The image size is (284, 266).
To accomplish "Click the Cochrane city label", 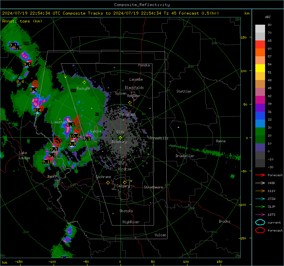I will pyautogui.click(x=103, y=177).
